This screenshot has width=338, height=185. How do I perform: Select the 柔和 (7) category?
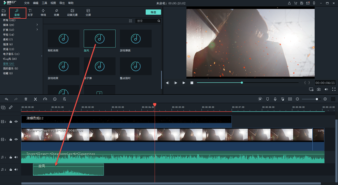click(8, 39)
